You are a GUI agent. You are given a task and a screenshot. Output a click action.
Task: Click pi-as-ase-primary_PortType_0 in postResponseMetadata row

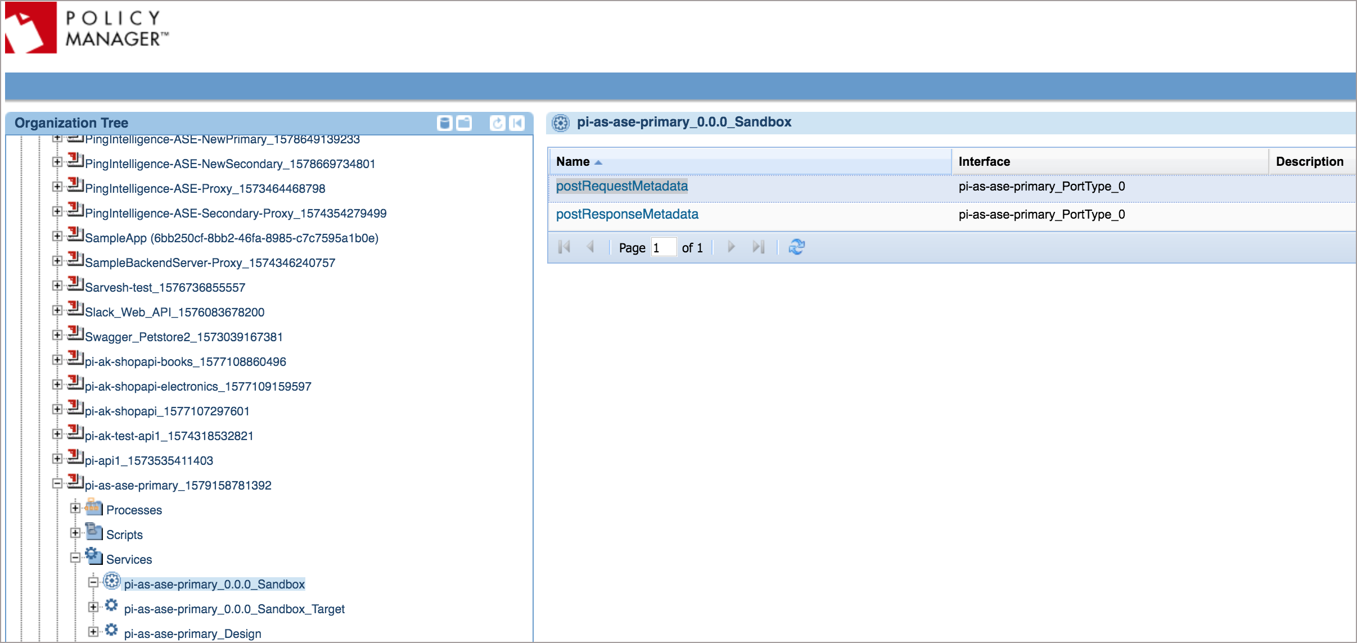(1042, 215)
